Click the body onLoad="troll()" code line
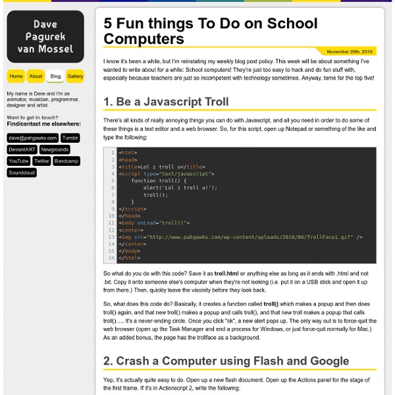The height and width of the screenshot is (395, 395). pos(154,223)
